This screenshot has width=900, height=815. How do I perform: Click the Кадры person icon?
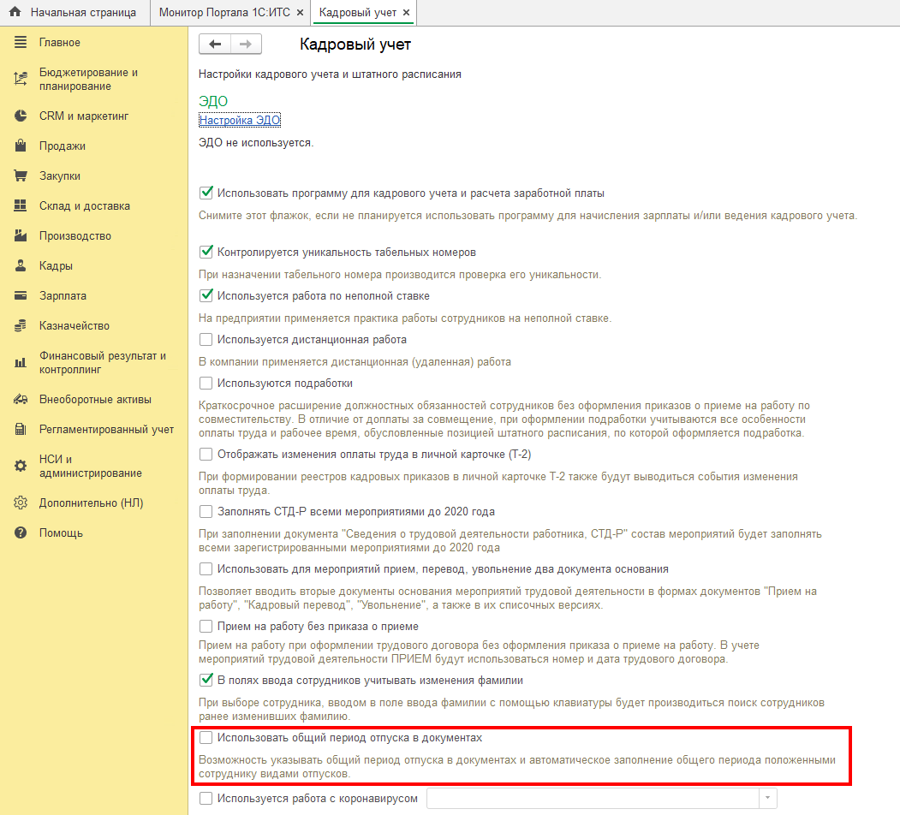pyautogui.click(x=21, y=265)
